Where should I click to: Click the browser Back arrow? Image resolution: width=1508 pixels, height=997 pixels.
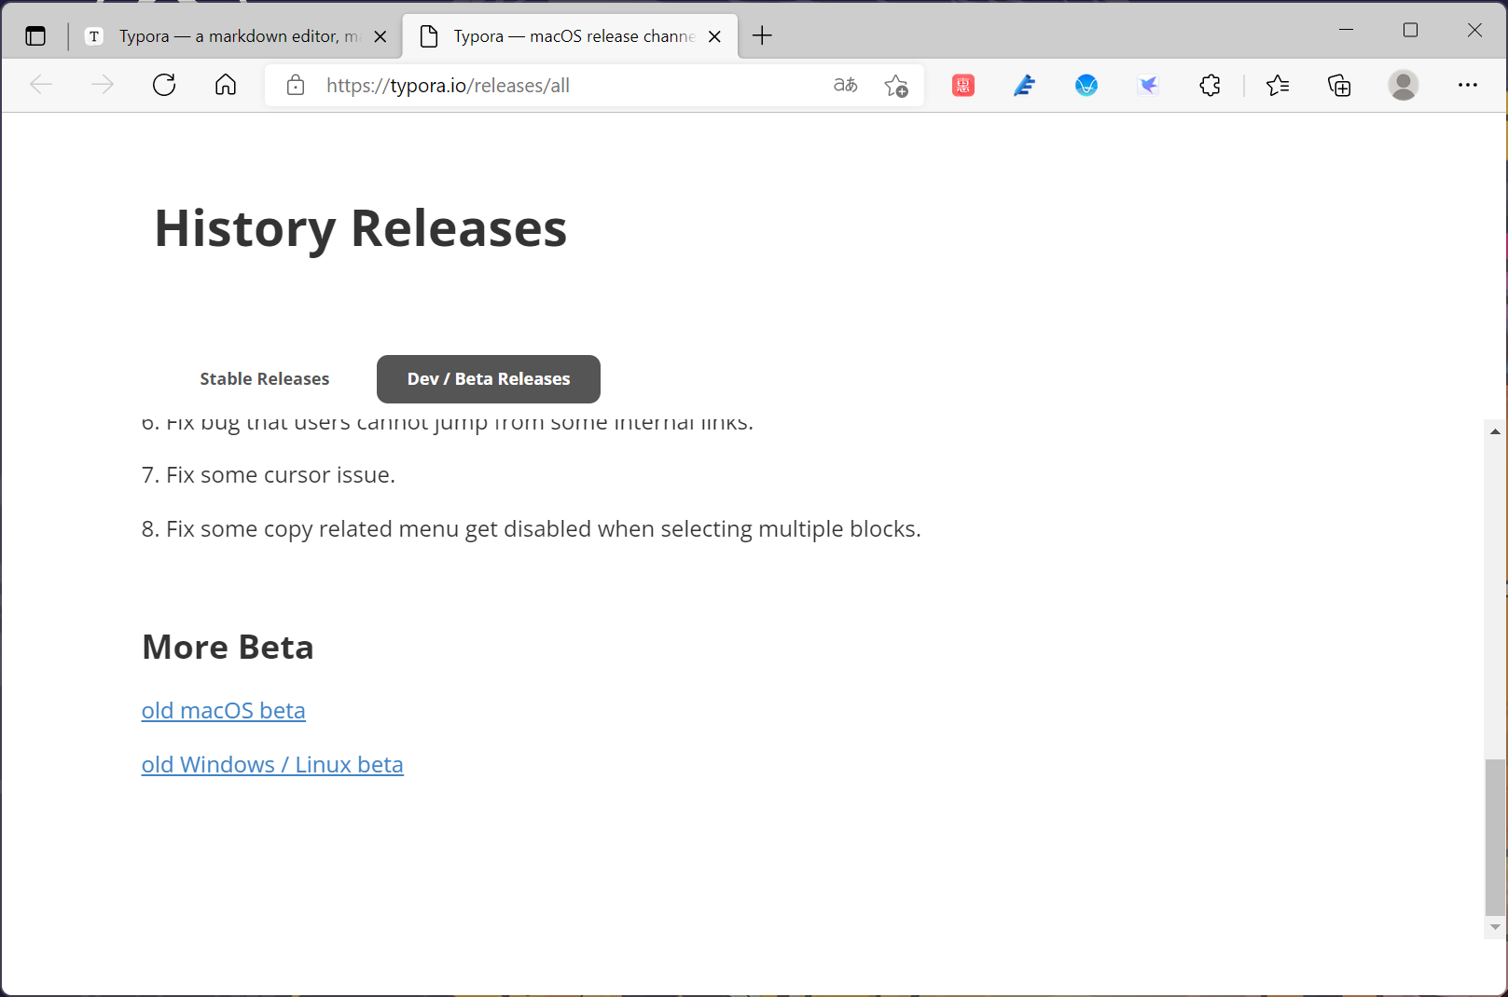[41, 86]
